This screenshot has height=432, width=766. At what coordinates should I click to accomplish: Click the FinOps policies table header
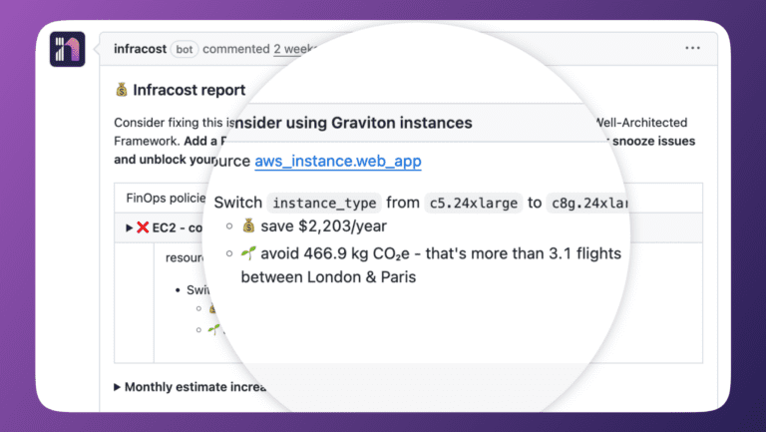point(165,198)
